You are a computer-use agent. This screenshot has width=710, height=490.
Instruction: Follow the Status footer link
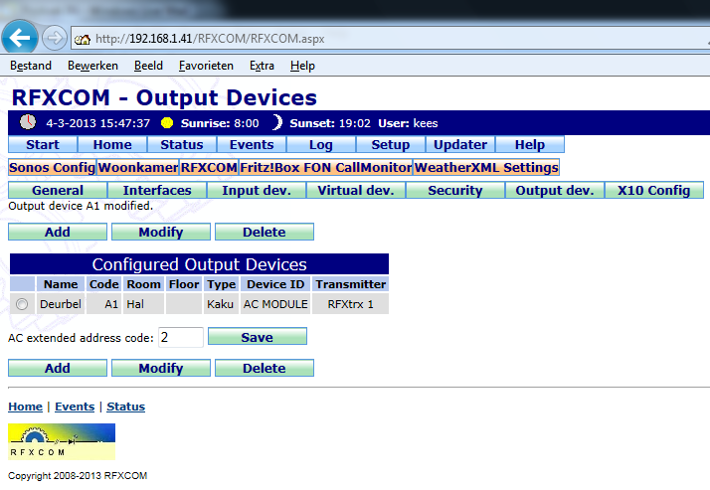[126, 407]
